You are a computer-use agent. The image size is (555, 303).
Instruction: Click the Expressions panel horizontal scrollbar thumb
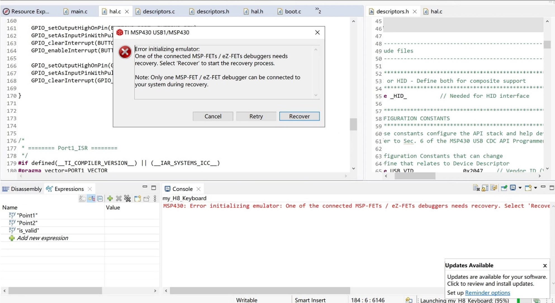[55, 291]
